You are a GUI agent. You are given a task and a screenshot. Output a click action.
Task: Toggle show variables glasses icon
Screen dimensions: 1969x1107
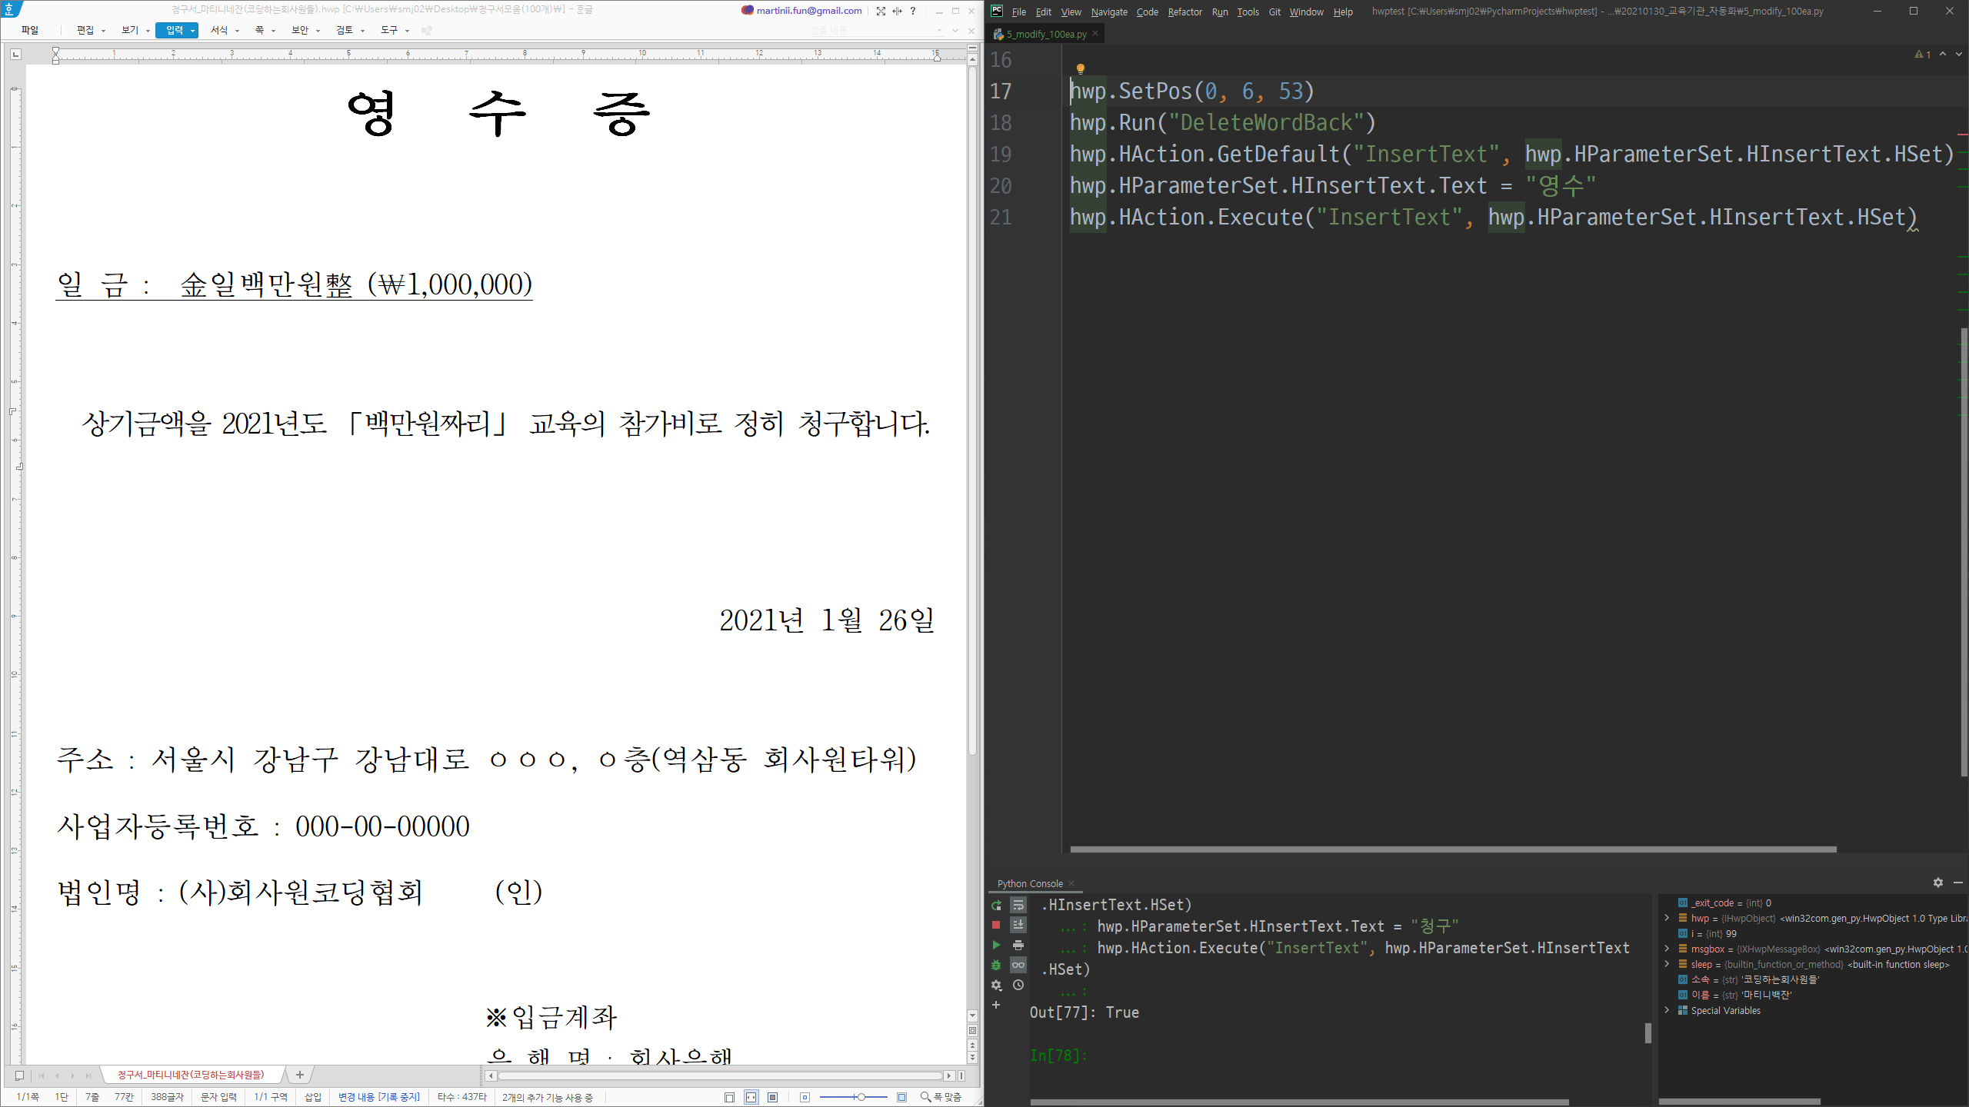click(1018, 965)
